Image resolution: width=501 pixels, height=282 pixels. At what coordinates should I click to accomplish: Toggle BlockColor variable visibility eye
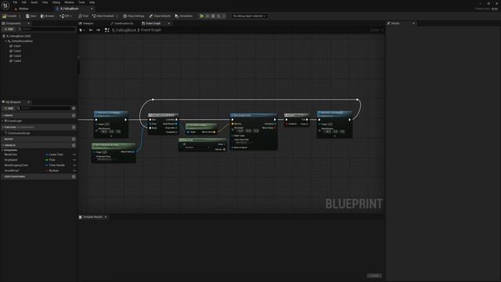(74, 155)
